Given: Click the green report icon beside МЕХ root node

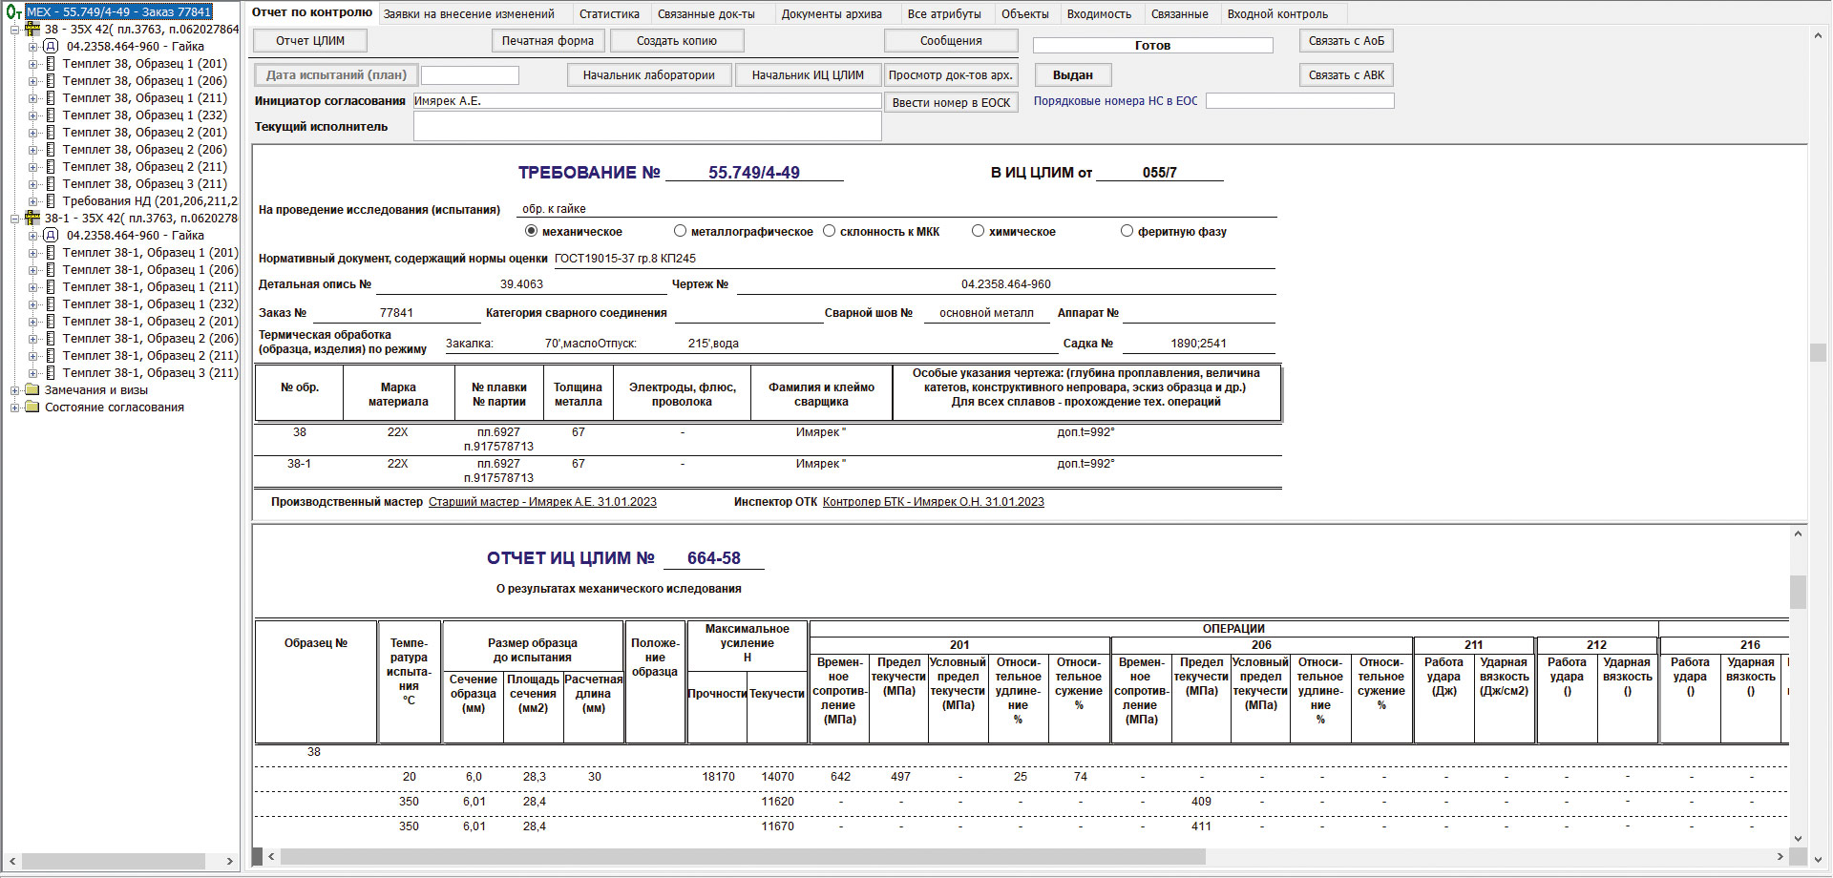Looking at the screenshot, I should (x=13, y=12).
